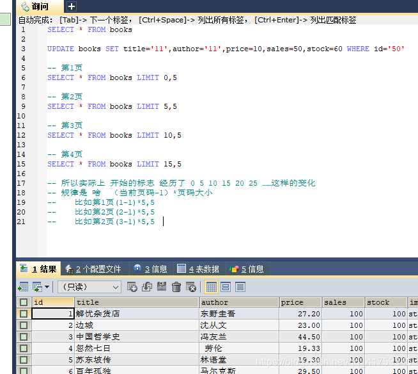418x374 pixels.
Task: Click the LIMIT 5,5 query on line 9
Action: (112, 106)
